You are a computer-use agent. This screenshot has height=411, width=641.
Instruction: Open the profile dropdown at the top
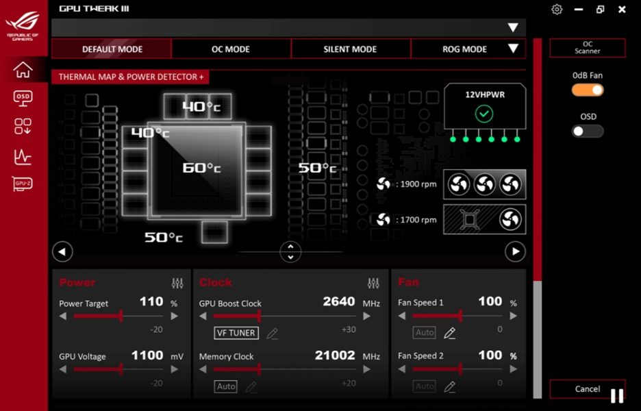514,28
